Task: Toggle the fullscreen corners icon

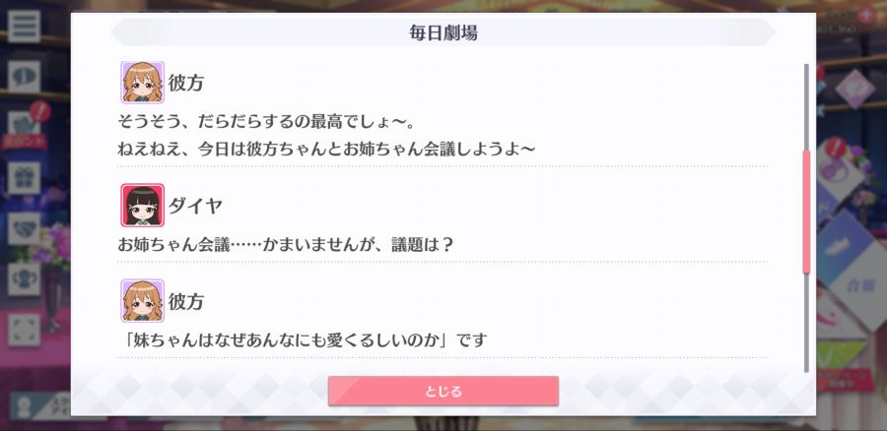Action: (x=24, y=330)
